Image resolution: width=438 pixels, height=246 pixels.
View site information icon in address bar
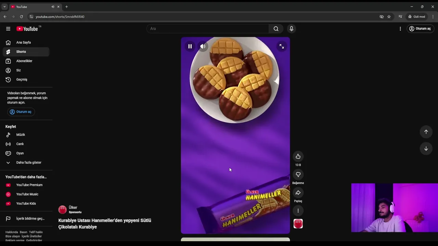[31, 16]
